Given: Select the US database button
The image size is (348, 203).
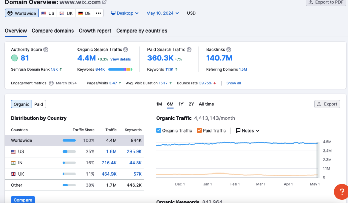Looking at the screenshot, I should 48,13.
